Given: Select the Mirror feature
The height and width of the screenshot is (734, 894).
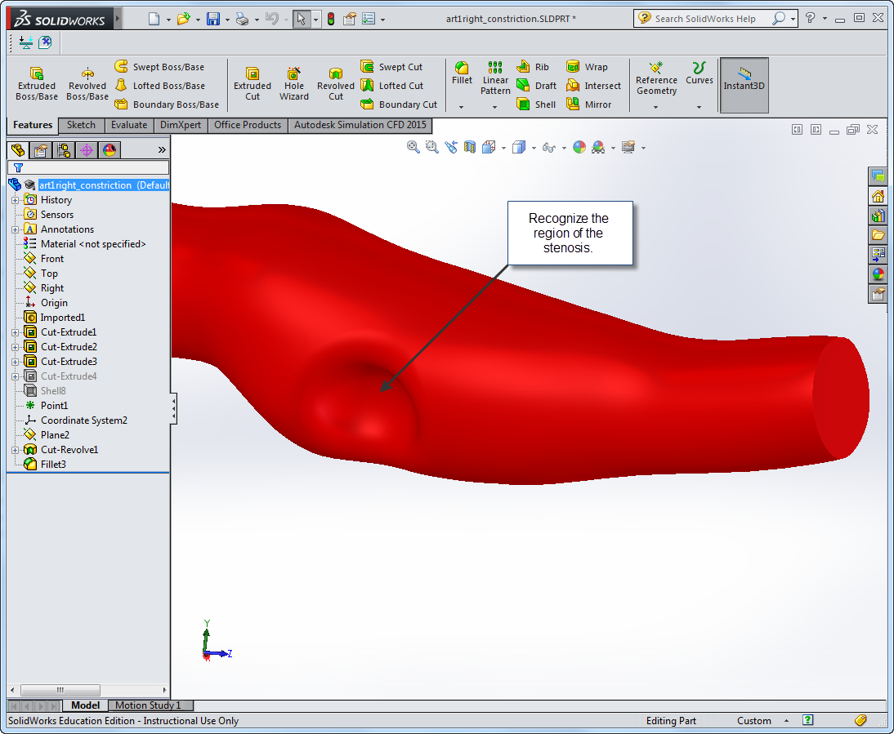Looking at the screenshot, I should [588, 105].
